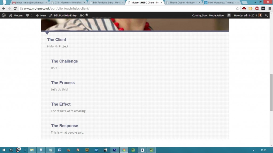Click The Process heading

point(63,83)
